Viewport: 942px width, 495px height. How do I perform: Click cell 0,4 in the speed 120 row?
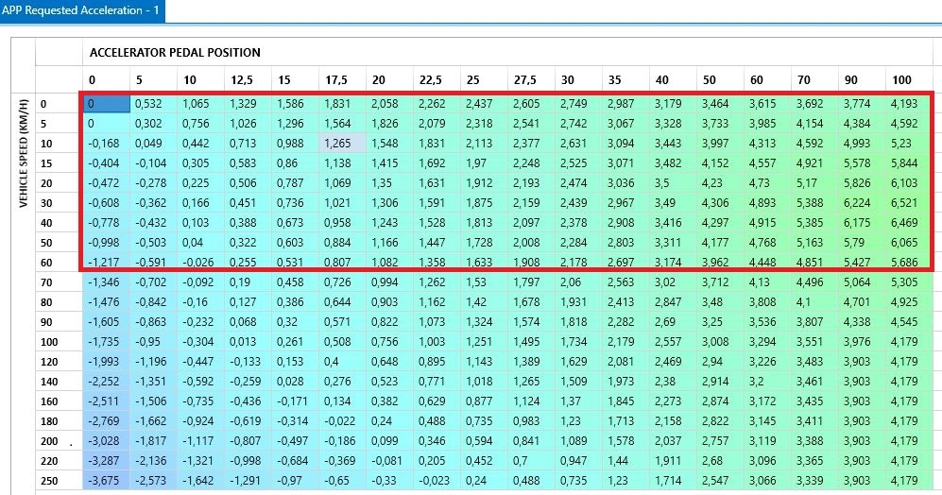tap(342, 362)
